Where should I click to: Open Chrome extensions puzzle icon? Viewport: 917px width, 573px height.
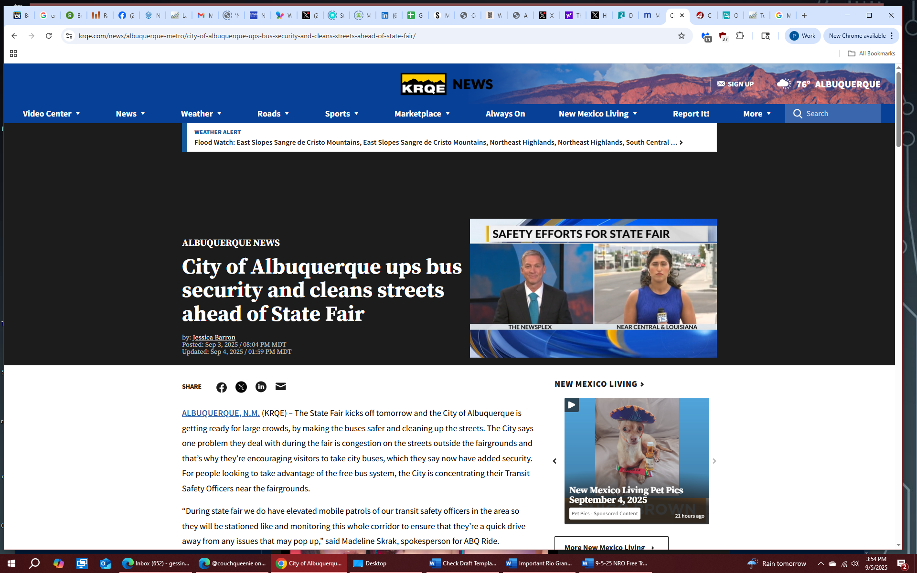click(740, 36)
